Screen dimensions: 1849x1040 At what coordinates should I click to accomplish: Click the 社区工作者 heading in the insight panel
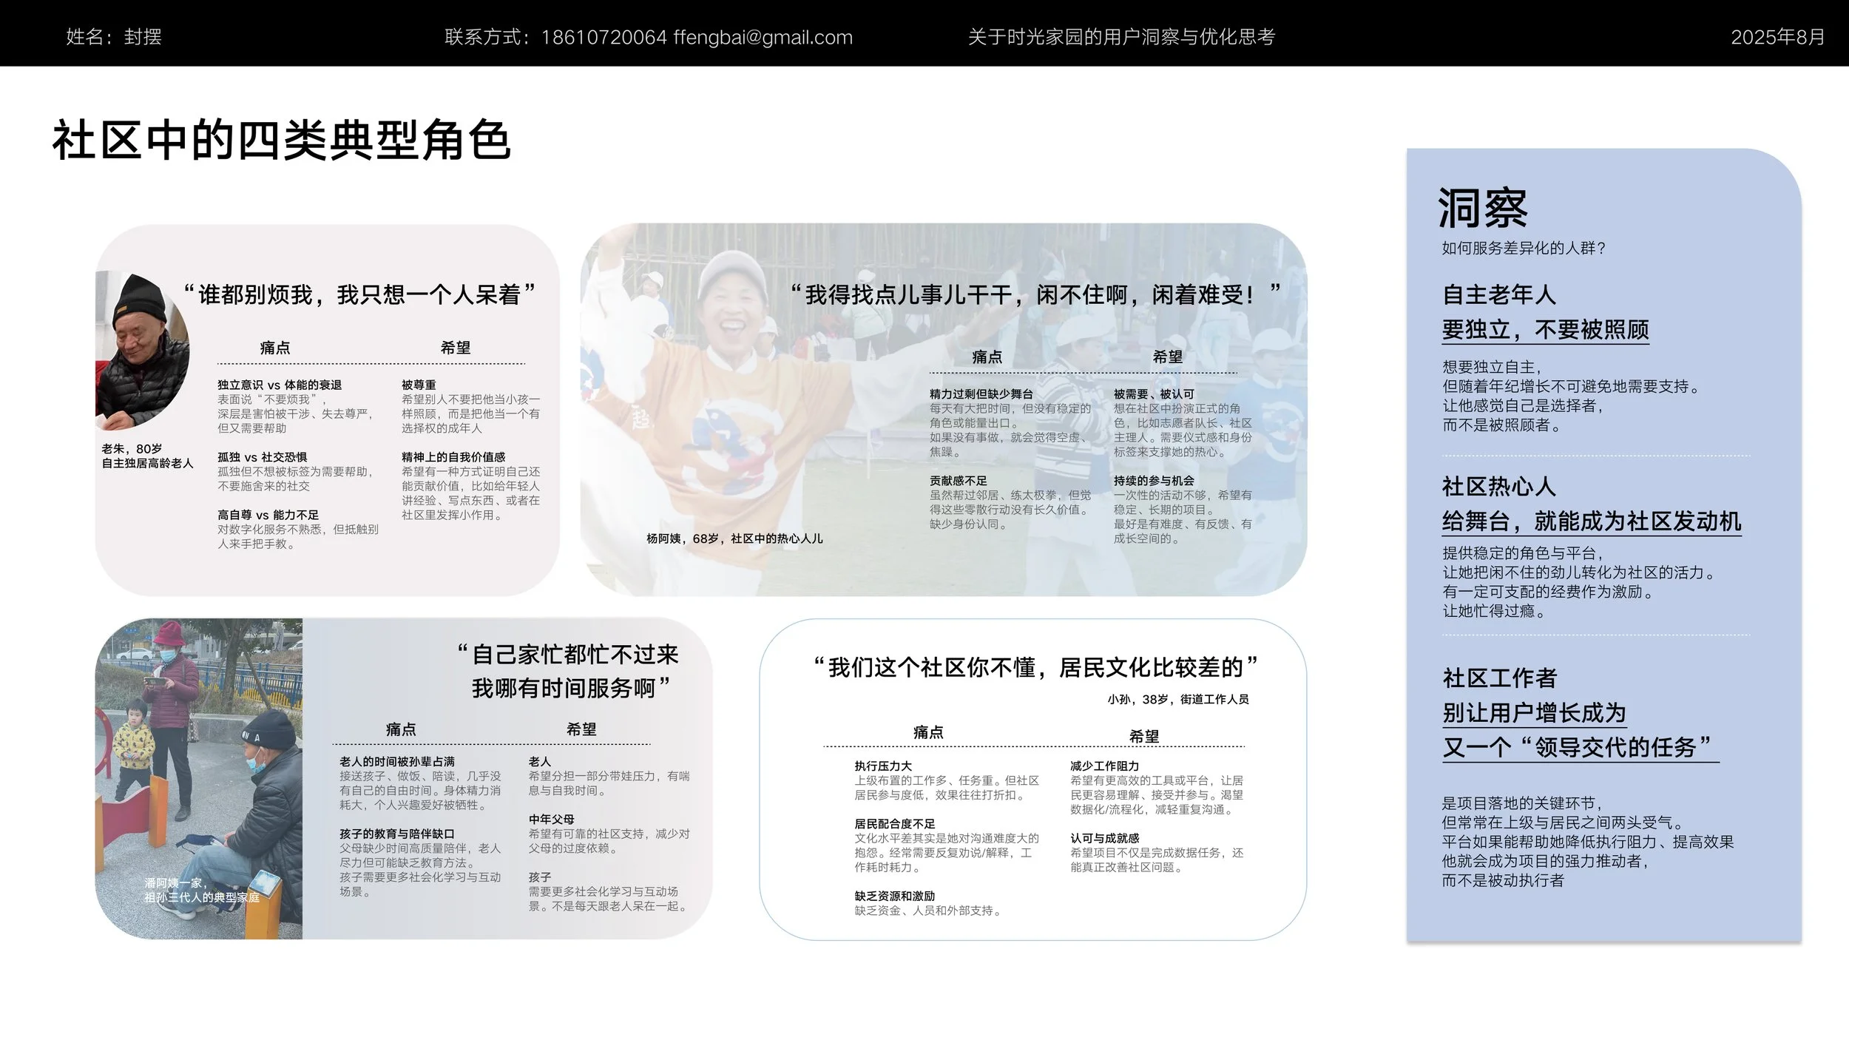pos(1499,678)
